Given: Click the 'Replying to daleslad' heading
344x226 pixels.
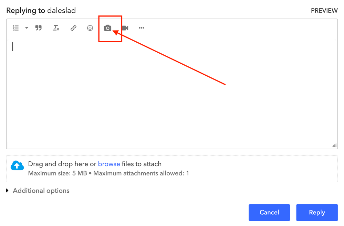Looking at the screenshot, I should click(x=41, y=11).
